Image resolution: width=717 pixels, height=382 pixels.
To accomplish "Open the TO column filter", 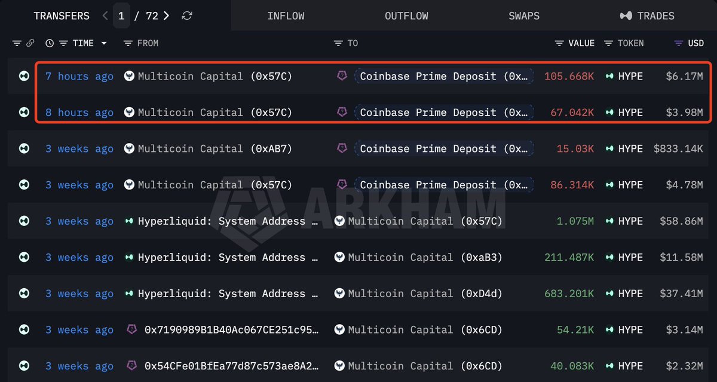I will (338, 43).
